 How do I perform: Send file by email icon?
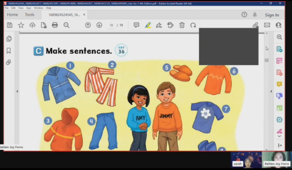pyautogui.click(x=267, y=25)
